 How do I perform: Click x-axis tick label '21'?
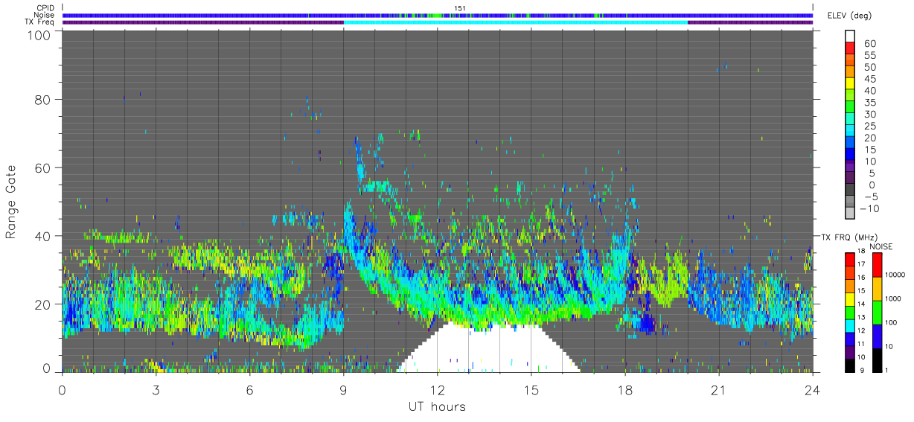pyautogui.click(x=719, y=389)
